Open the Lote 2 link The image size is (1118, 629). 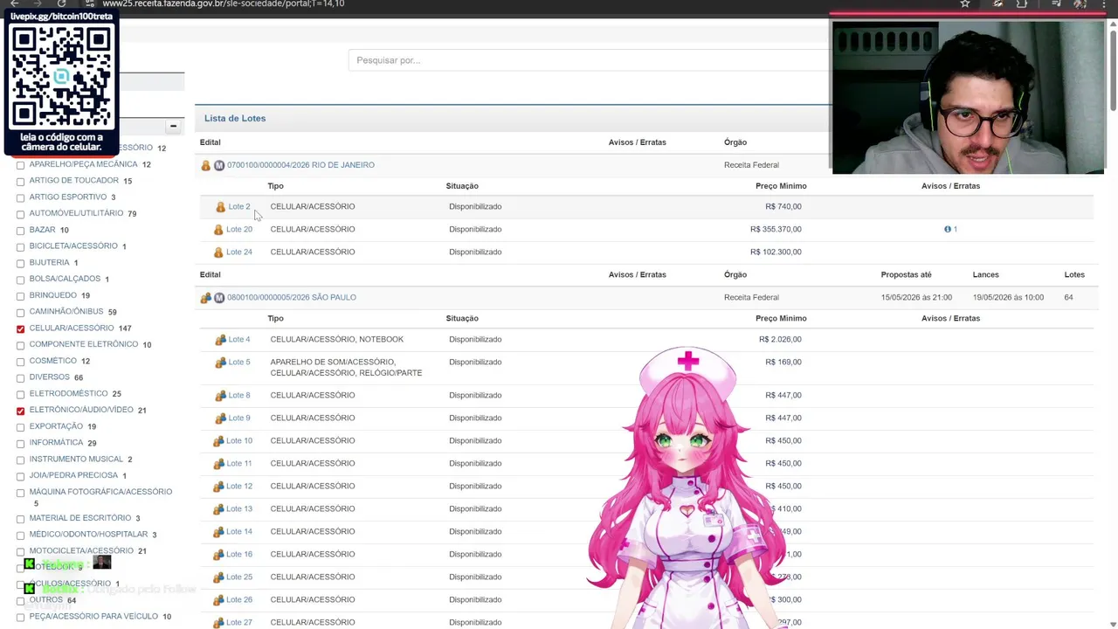point(238,207)
